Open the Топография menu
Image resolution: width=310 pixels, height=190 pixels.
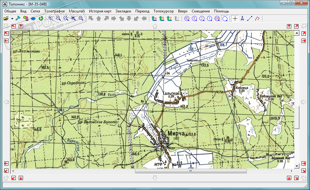(x=54, y=11)
